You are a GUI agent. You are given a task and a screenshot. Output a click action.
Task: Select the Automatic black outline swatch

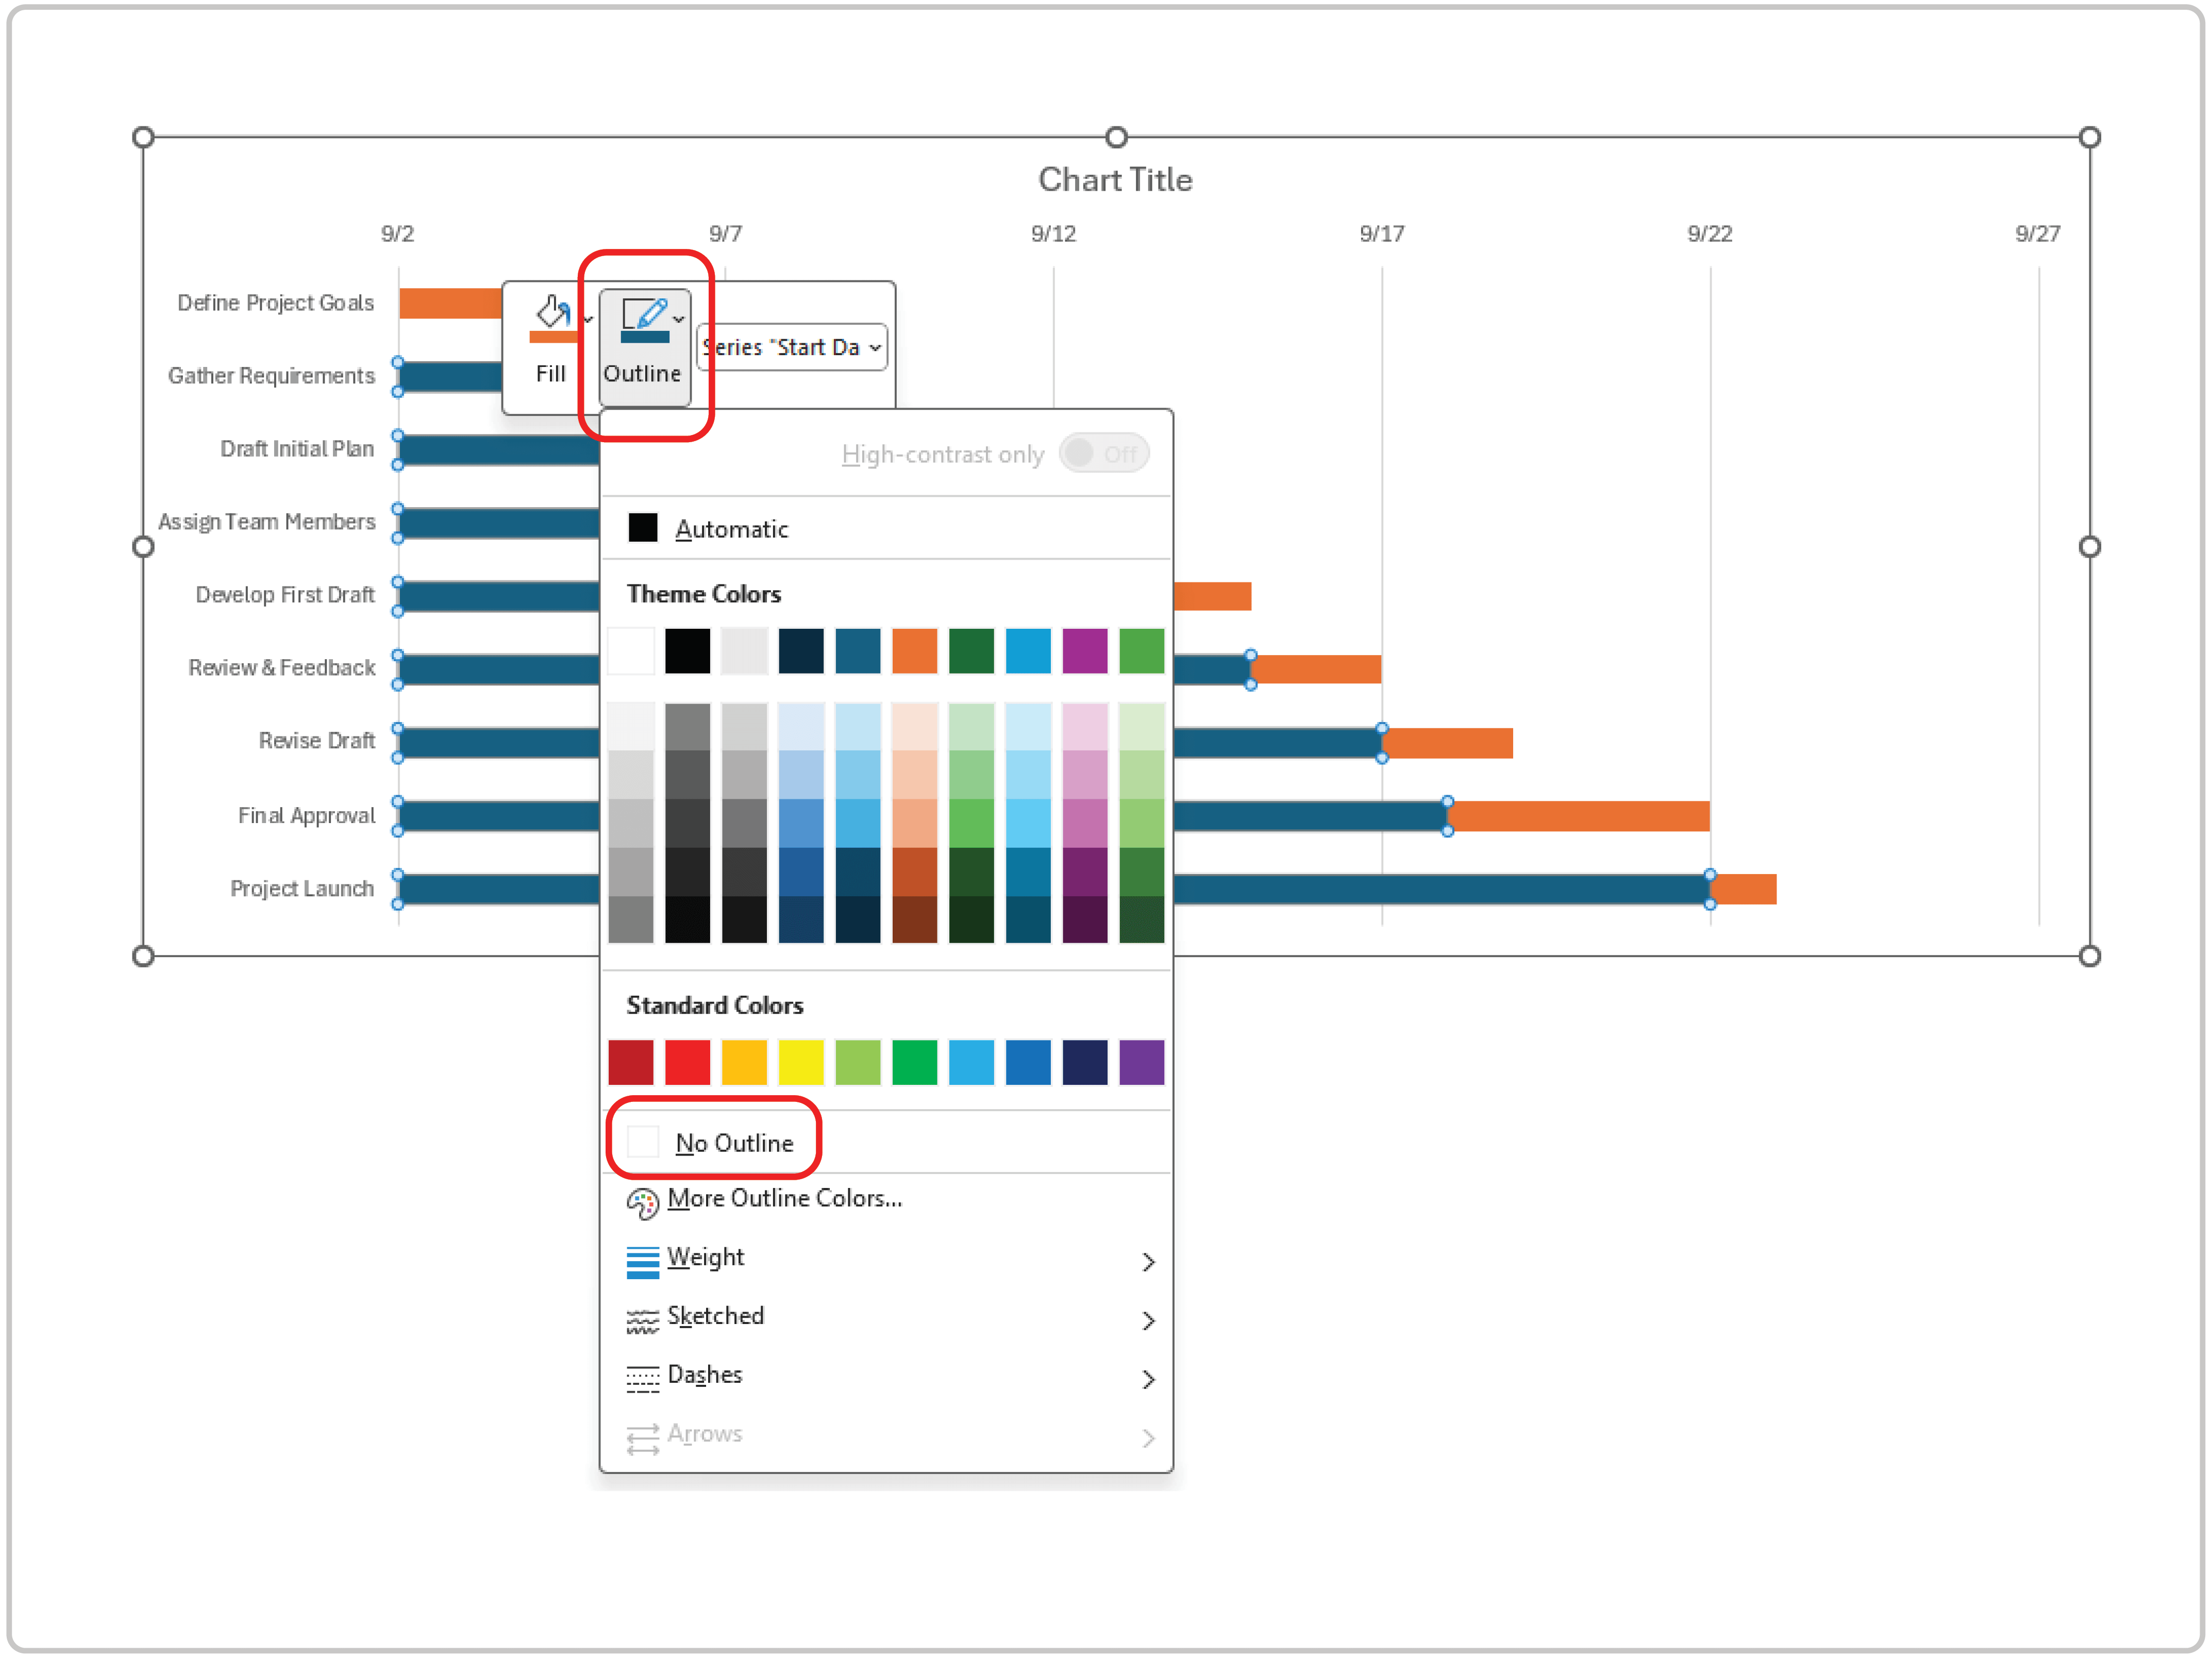point(643,527)
